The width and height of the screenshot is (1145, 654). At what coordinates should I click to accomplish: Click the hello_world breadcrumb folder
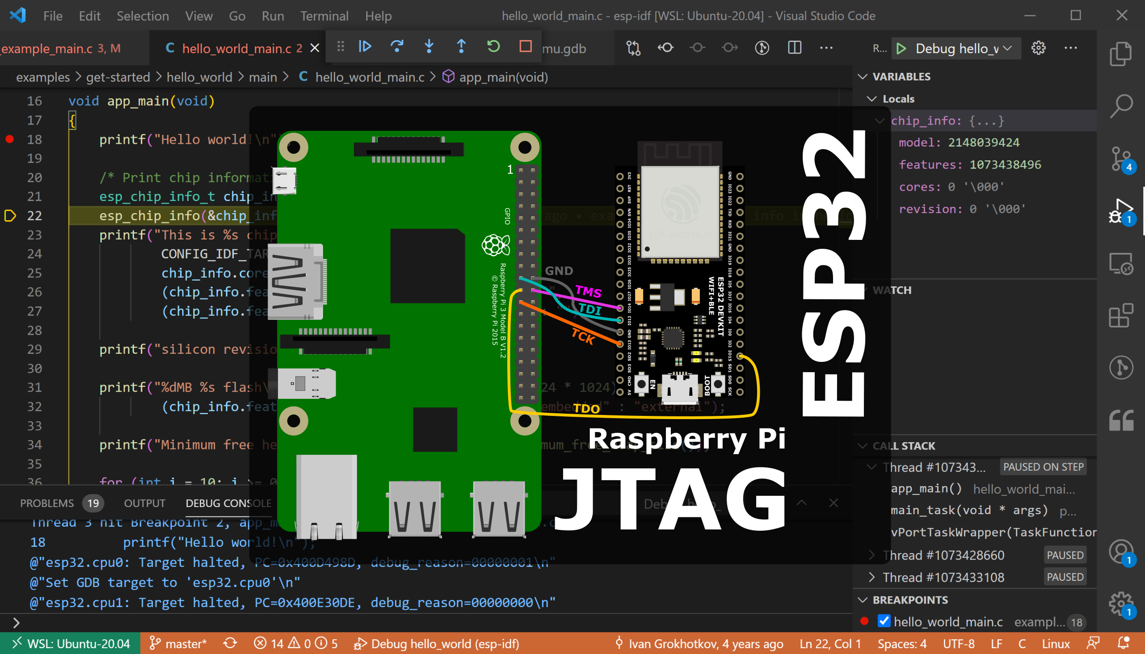(199, 77)
